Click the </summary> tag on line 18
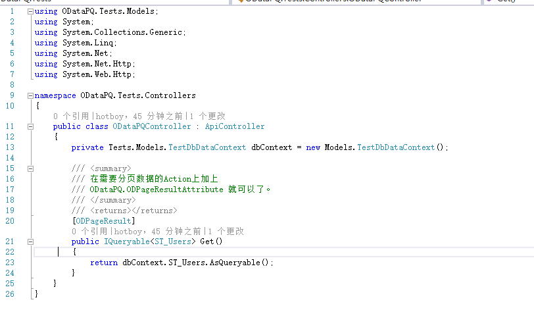This screenshot has height=331, width=534. [113, 200]
